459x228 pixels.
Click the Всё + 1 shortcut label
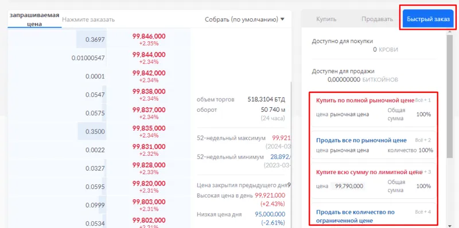[x=423, y=100]
